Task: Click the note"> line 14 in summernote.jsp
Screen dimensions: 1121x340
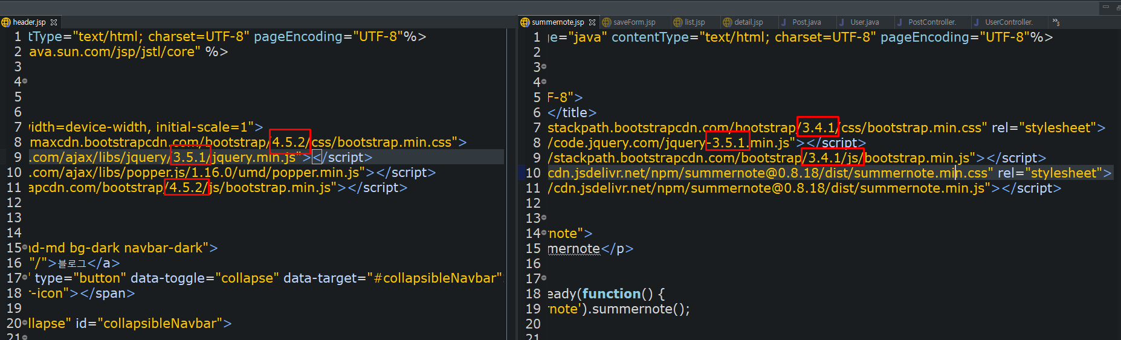Action: coord(570,234)
